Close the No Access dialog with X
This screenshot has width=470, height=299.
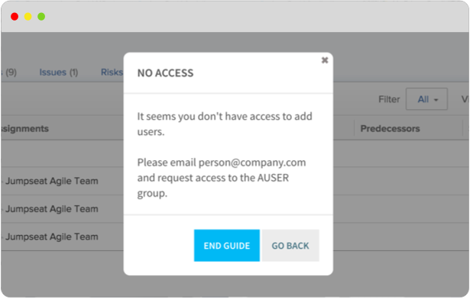pos(325,60)
